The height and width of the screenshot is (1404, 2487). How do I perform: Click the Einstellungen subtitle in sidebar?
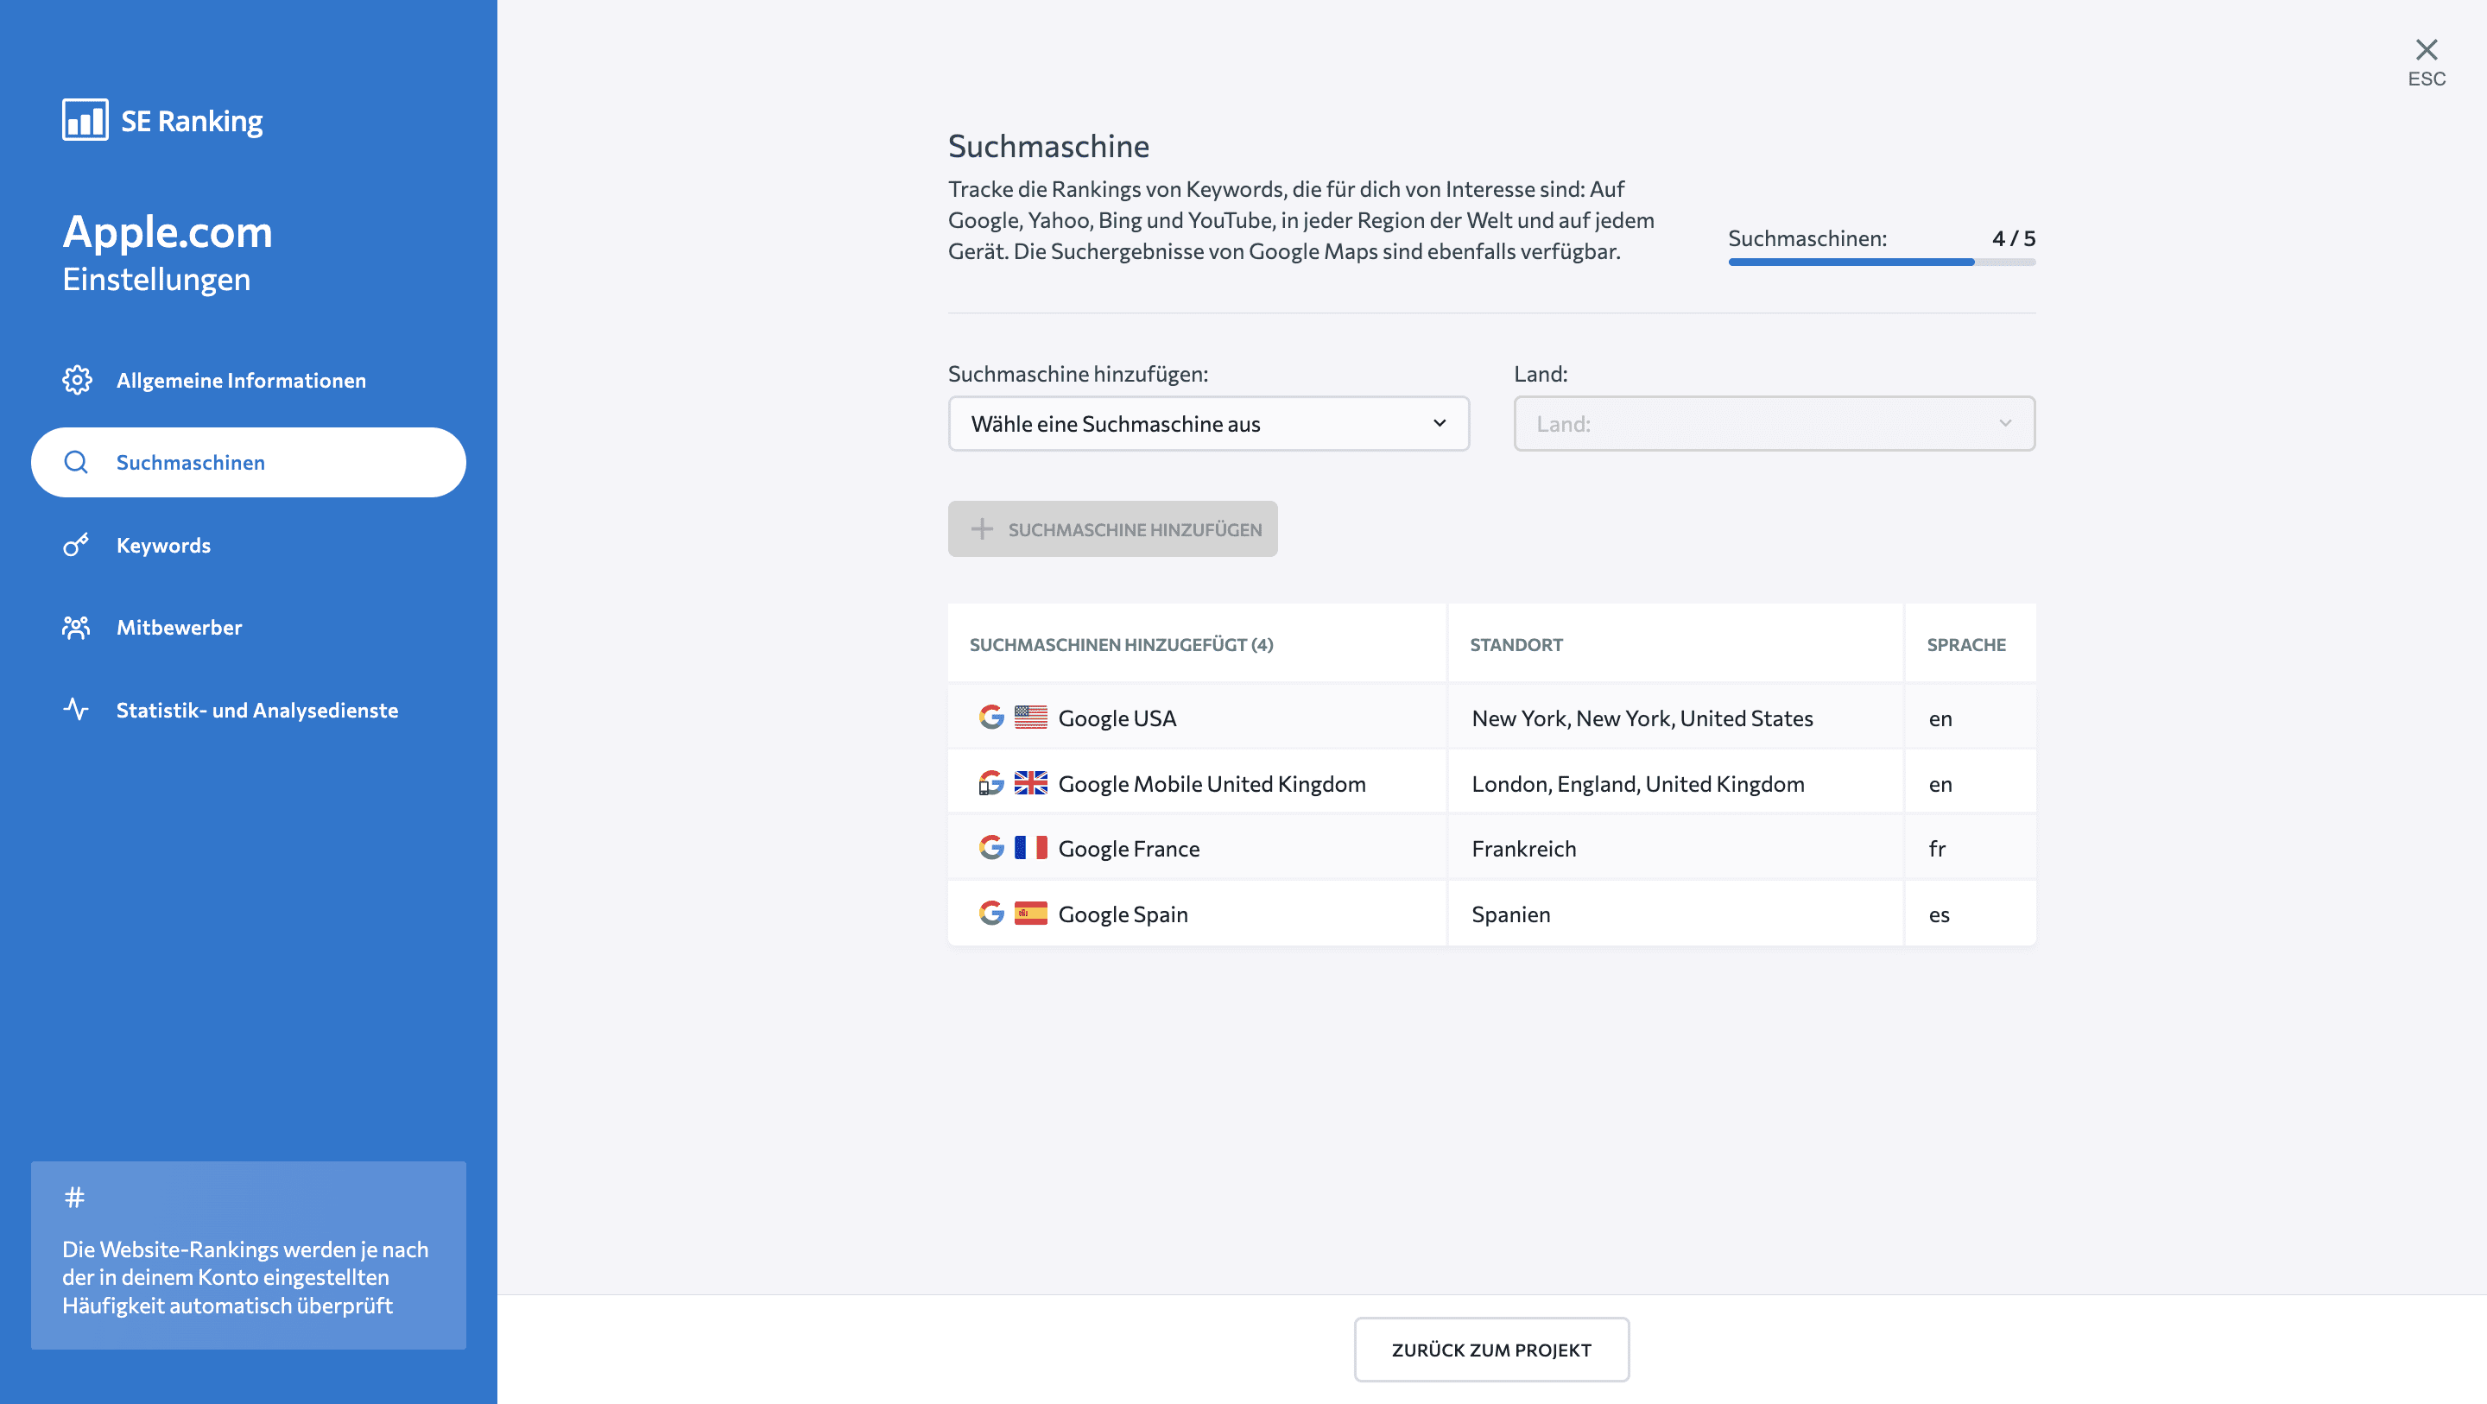[156, 279]
